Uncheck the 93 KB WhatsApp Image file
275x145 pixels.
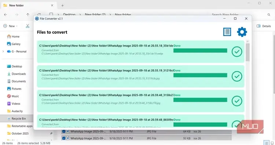64,138
